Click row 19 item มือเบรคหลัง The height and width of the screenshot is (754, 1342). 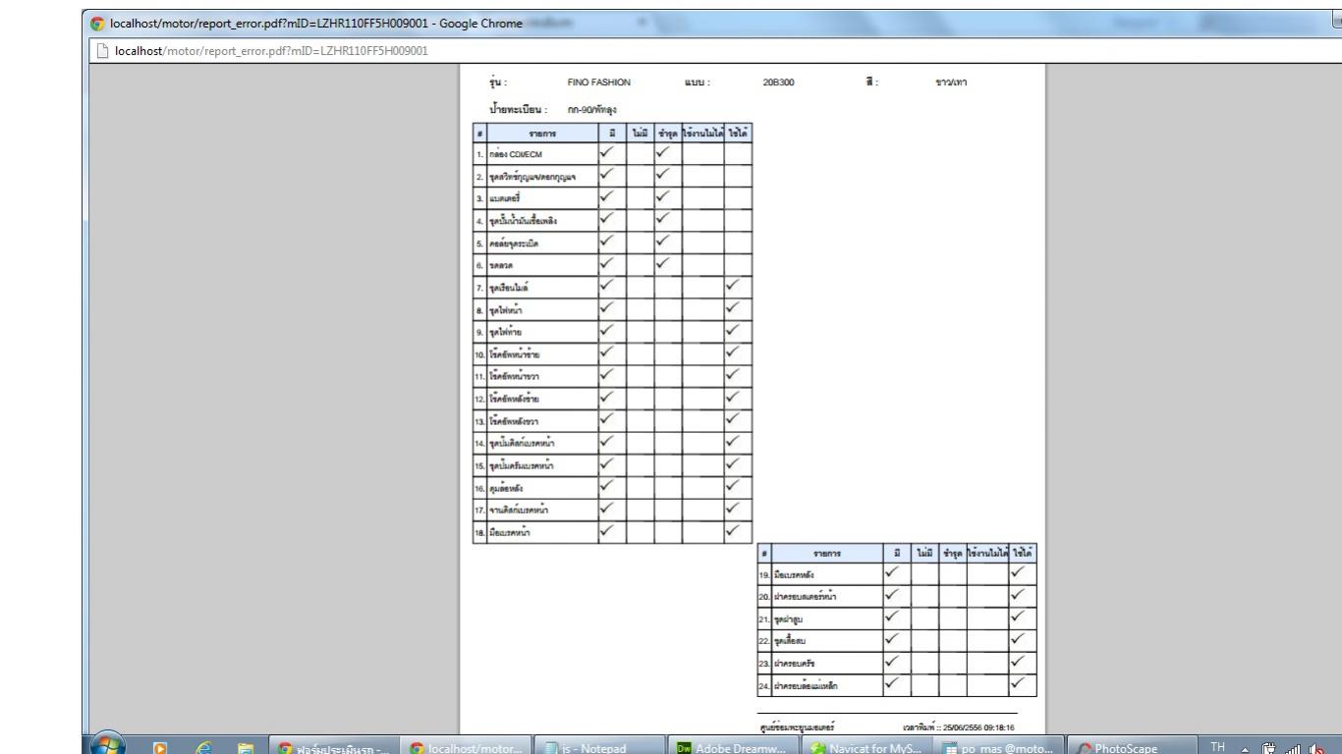point(796,572)
